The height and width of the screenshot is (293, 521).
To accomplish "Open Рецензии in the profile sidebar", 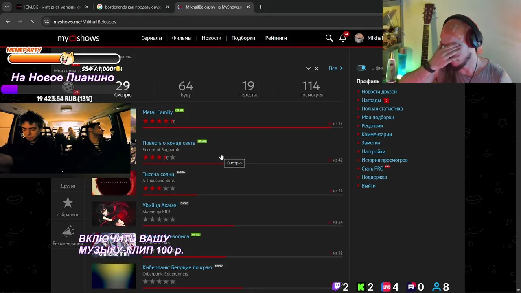I will (372, 126).
